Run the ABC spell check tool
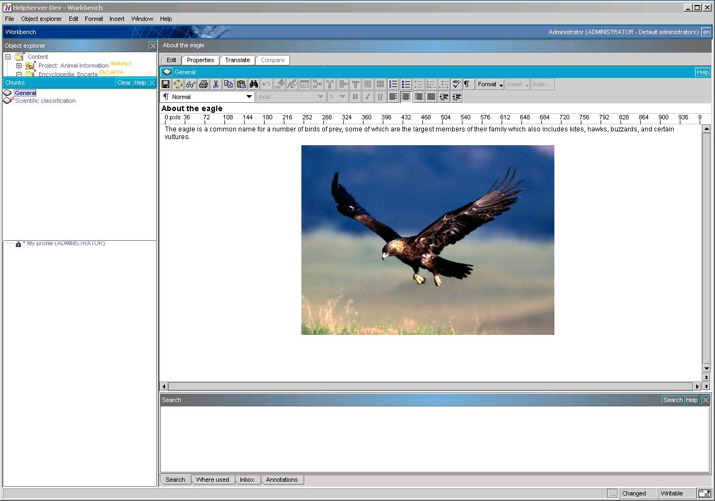The image size is (715, 501). coord(457,84)
